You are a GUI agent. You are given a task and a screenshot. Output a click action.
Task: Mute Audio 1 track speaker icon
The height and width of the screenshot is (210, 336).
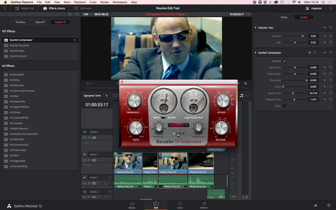click(x=84, y=183)
